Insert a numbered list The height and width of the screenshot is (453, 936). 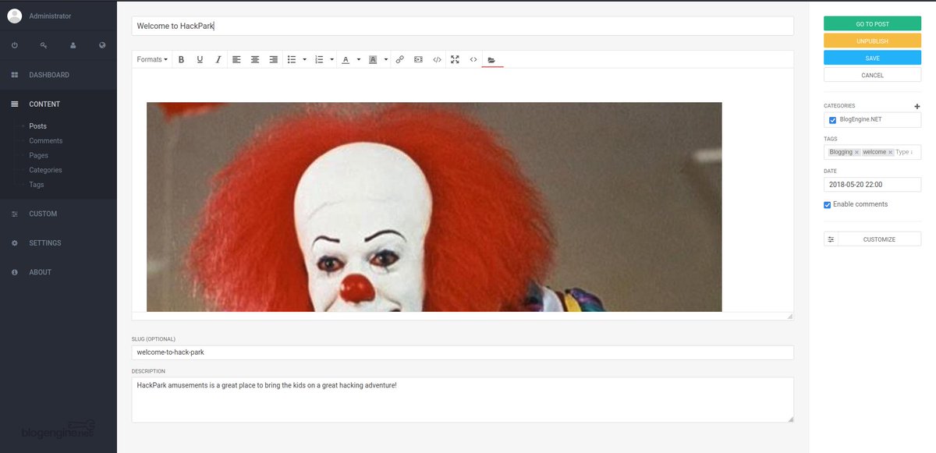point(319,59)
